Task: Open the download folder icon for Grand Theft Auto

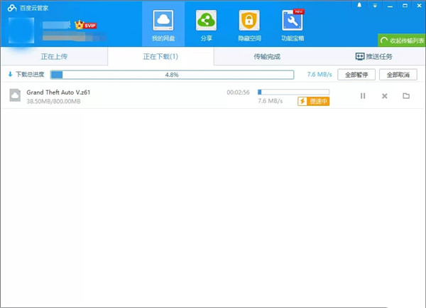Action: click(x=406, y=95)
